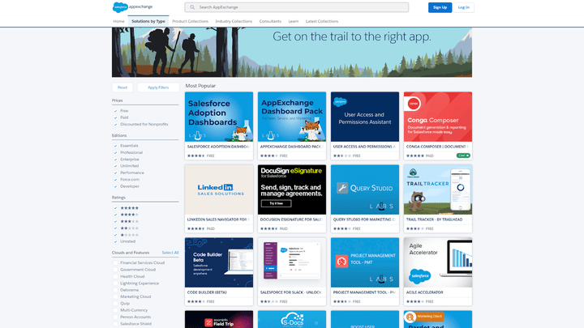Uncheck the Paid price checkbox
Viewport: 584px width, 328px height.
(115, 117)
